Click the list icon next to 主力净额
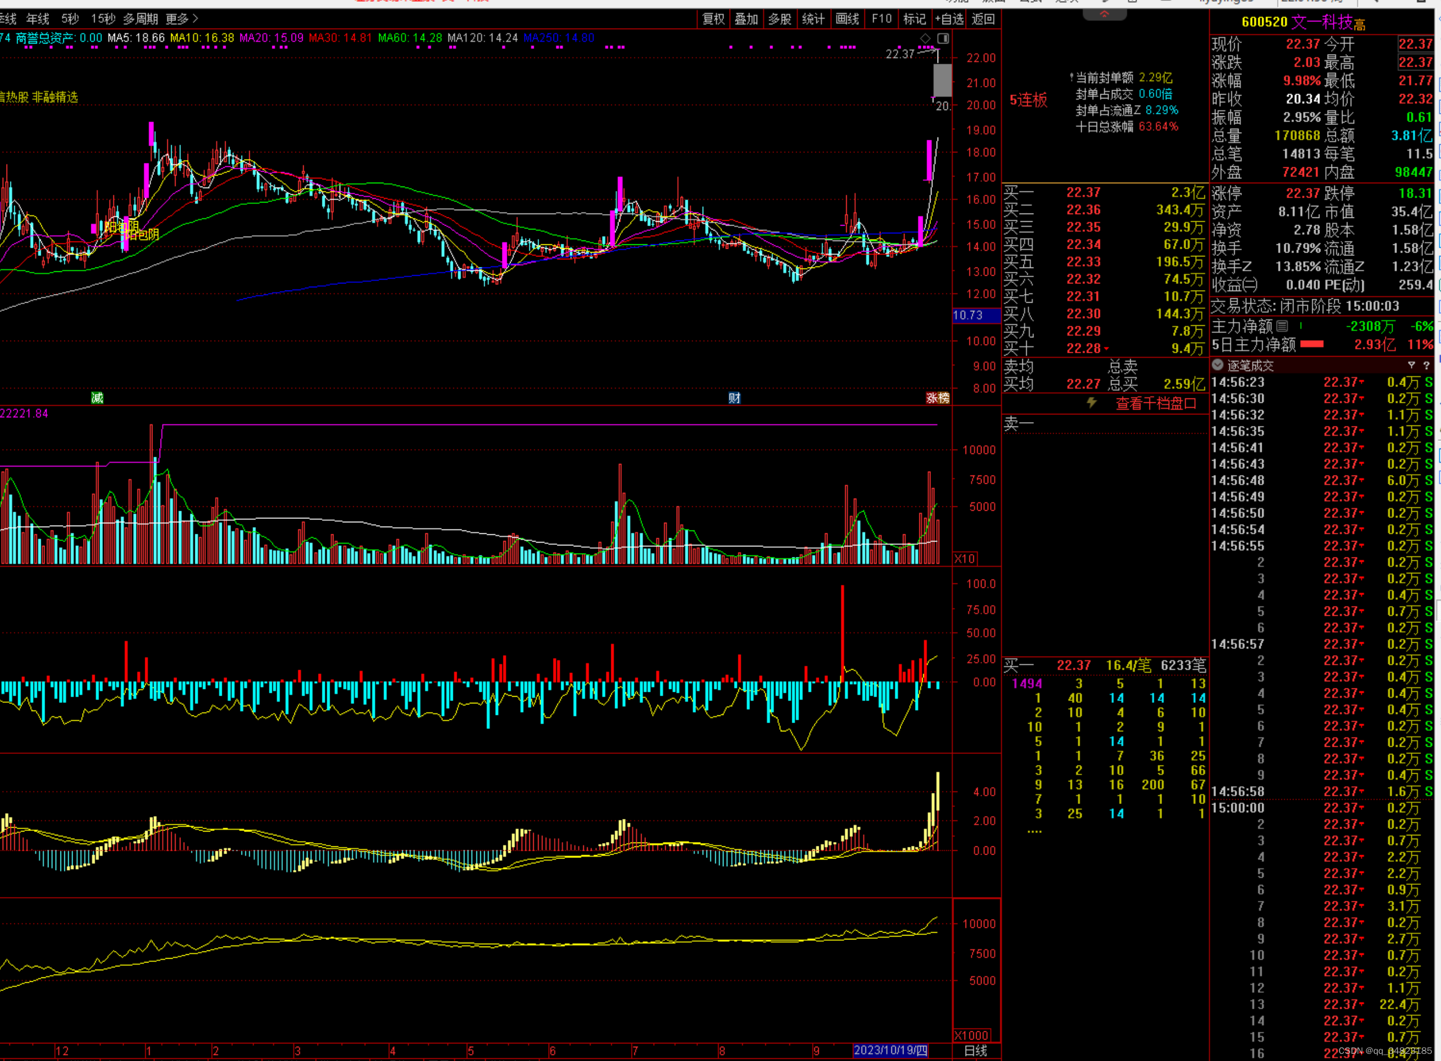This screenshot has height=1061, width=1441. click(1282, 326)
